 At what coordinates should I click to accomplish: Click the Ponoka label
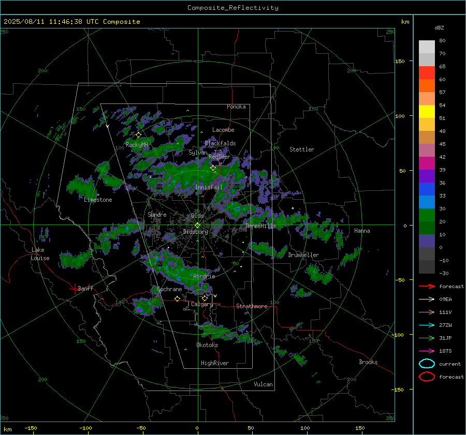click(236, 107)
